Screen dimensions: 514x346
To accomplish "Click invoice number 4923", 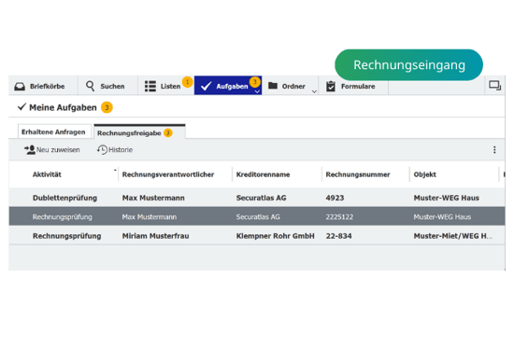I will pyautogui.click(x=335, y=198).
